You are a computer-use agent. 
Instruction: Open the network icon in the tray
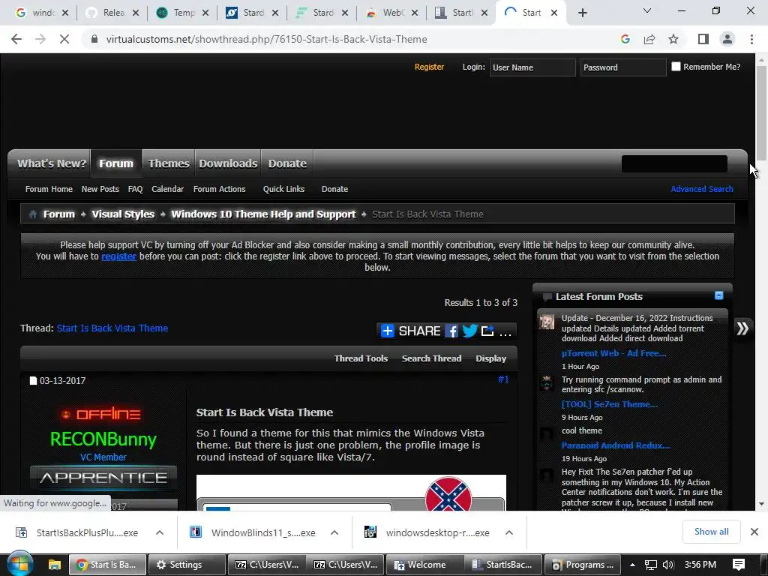[650, 565]
